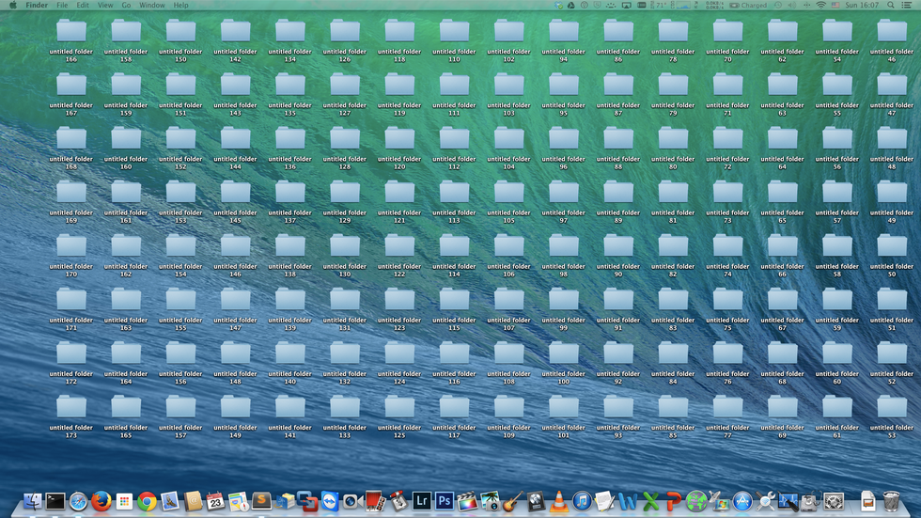The height and width of the screenshot is (518, 921).
Task: Select untitled folder 53 on the desktop
Action: (892, 409)
